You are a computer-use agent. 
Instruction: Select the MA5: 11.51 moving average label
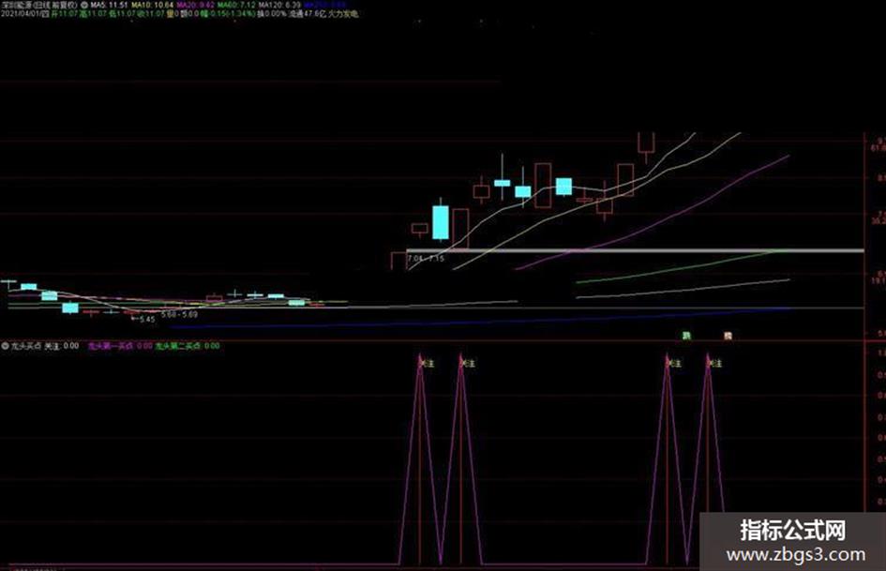click(109, 5)
